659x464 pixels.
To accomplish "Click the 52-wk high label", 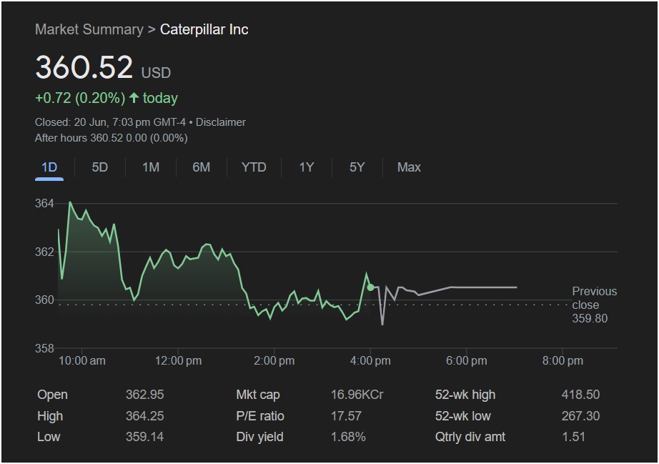I will pyautogui.click(x=465, y=395).
